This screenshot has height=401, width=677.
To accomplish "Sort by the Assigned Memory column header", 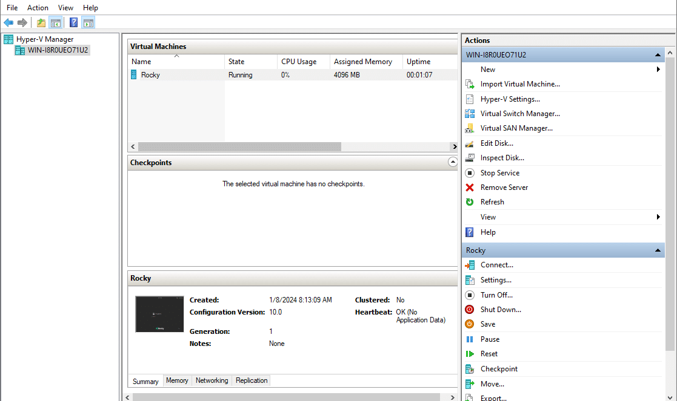I will tap(366, 62).
